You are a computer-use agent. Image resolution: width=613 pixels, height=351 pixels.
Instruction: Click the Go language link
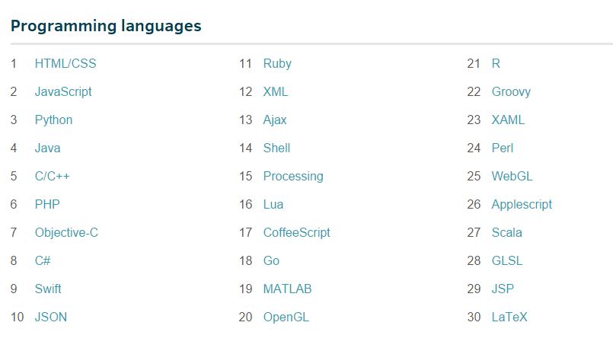[271, 261]
